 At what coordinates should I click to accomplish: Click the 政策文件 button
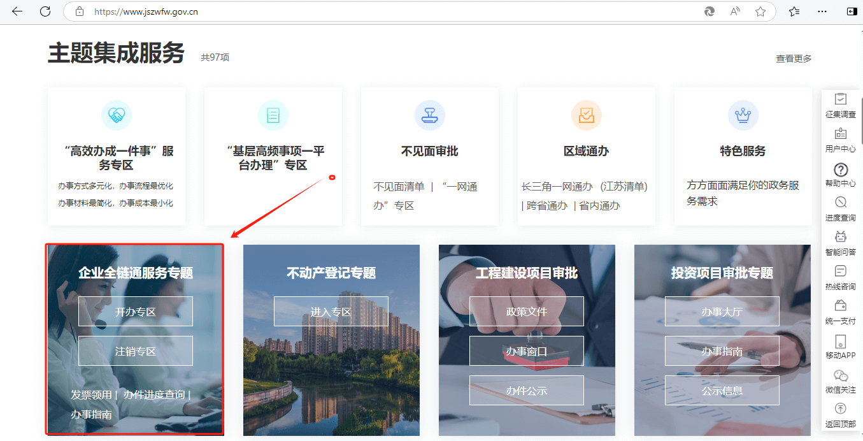(527, 312)
